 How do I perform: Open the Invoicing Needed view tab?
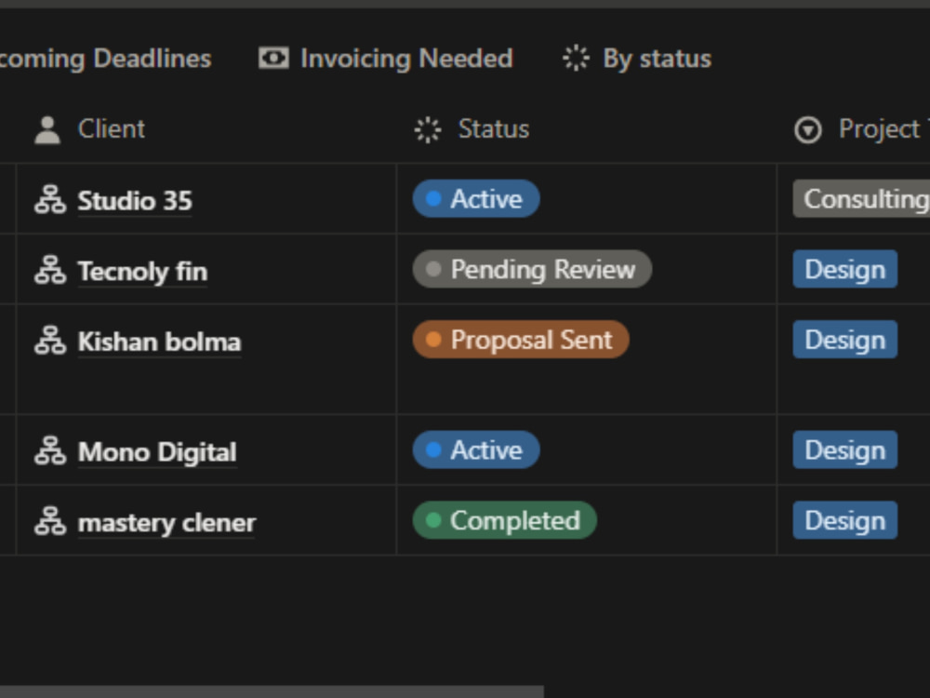point(386,59)
